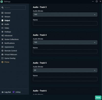102x100 pixels.
Task: Click the mitkaj account name
Action: [18, 92]
